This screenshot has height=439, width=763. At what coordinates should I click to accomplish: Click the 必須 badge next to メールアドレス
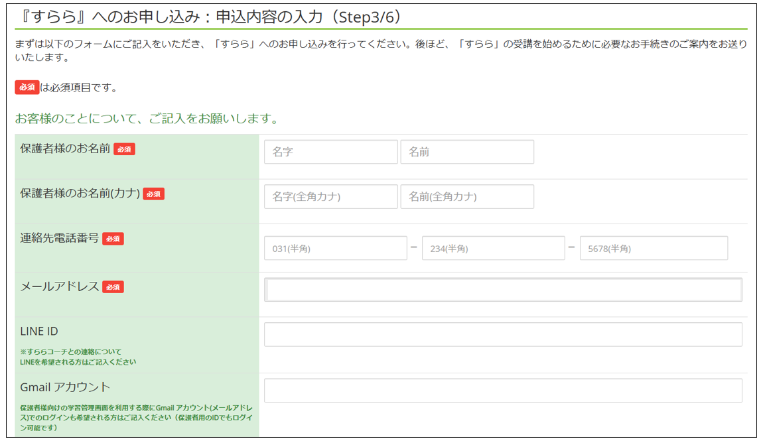pyautogui.click(x=113, y=287)
